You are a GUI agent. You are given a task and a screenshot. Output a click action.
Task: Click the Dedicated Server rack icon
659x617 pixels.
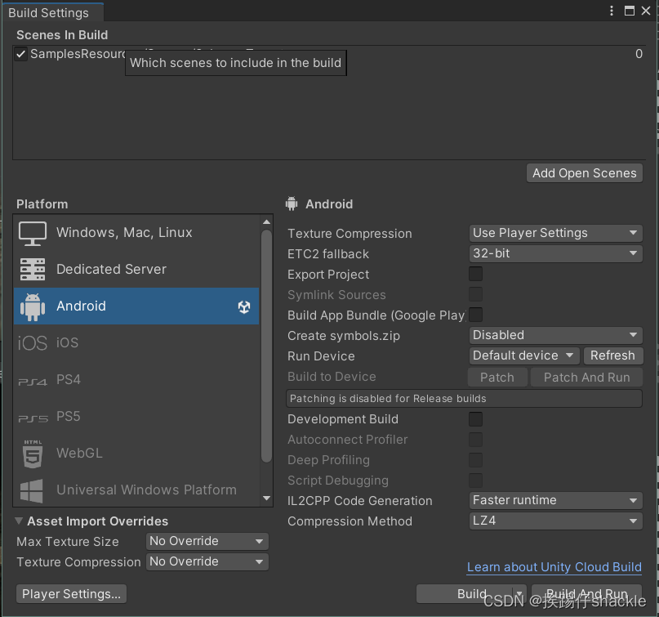point(33,270)
